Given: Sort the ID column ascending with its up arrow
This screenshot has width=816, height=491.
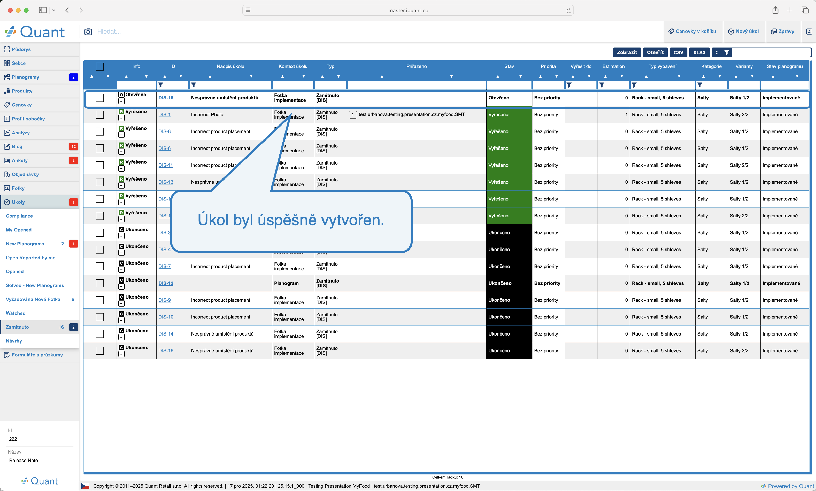Looking at the screenshot, I should tap(165, 76).
